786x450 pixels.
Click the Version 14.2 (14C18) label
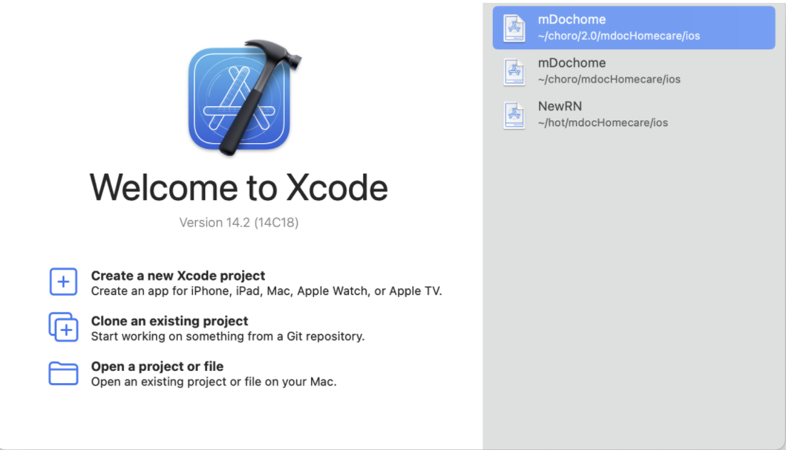click(239, 222)
